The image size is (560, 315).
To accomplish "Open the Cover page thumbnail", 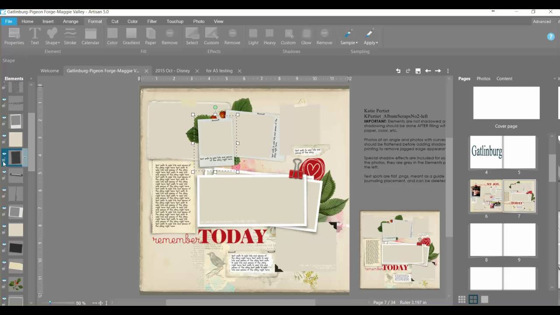I will coord(506,103).
